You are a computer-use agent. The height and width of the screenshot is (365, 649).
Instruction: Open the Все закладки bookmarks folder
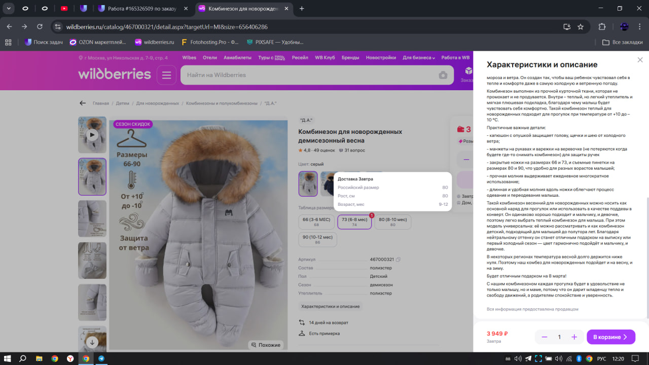pyautogui.click(x=623, y=42)
